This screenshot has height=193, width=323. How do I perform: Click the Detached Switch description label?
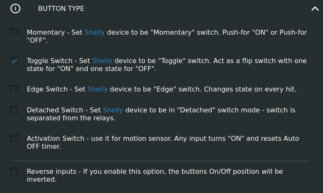pos(161,114)
